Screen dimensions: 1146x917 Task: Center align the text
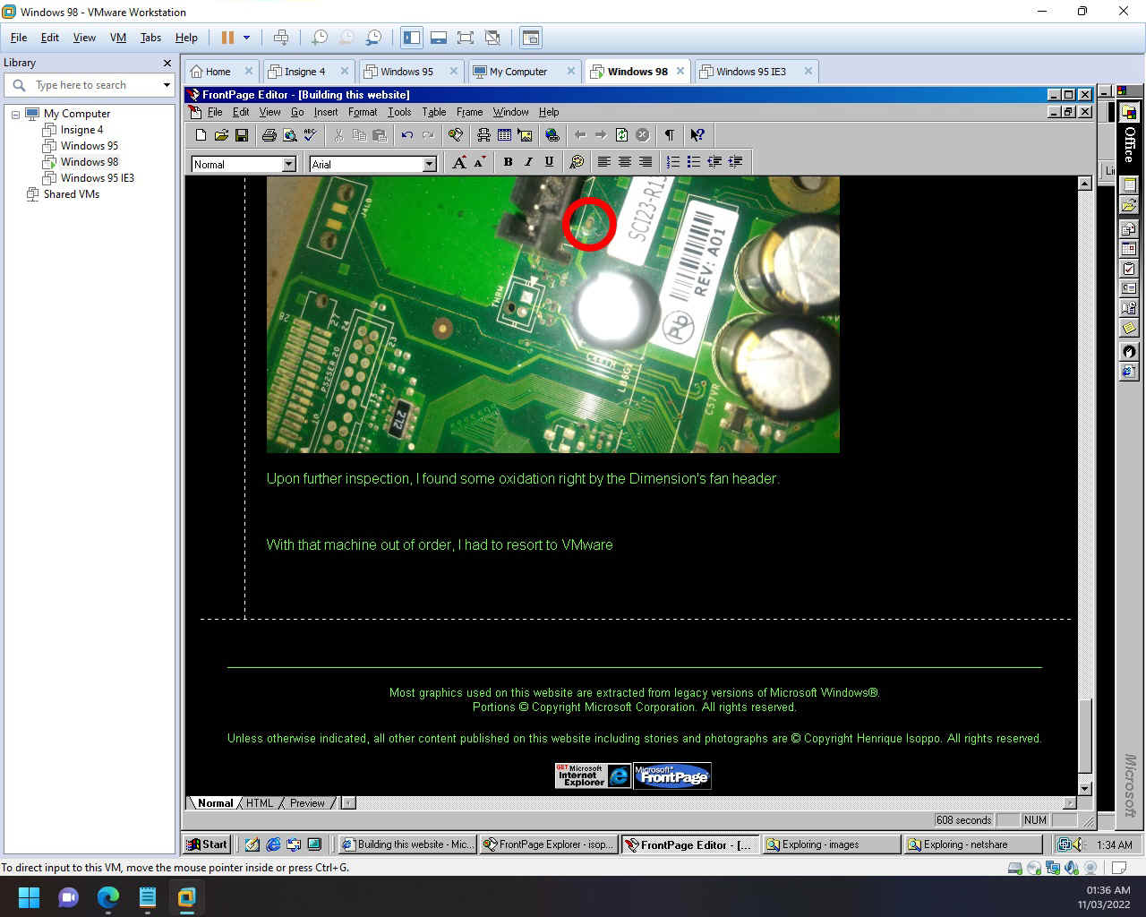click(625, 162)
